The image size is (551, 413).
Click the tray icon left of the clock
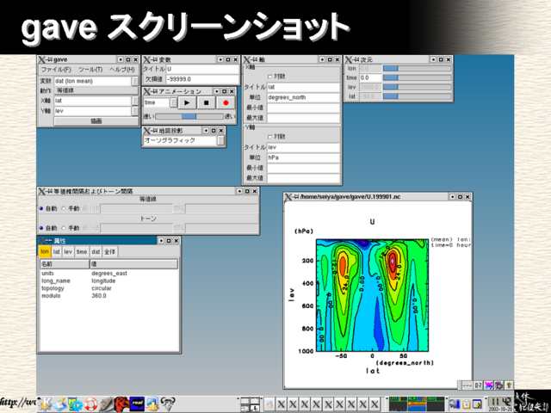pos(477,404)
